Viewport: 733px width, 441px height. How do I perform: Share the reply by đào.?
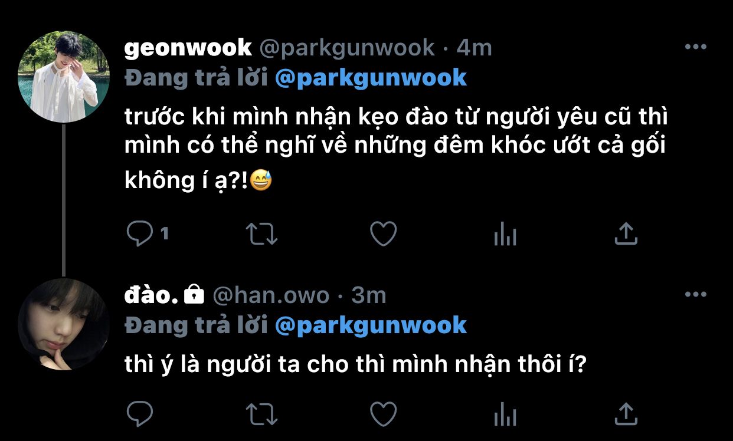626,413
